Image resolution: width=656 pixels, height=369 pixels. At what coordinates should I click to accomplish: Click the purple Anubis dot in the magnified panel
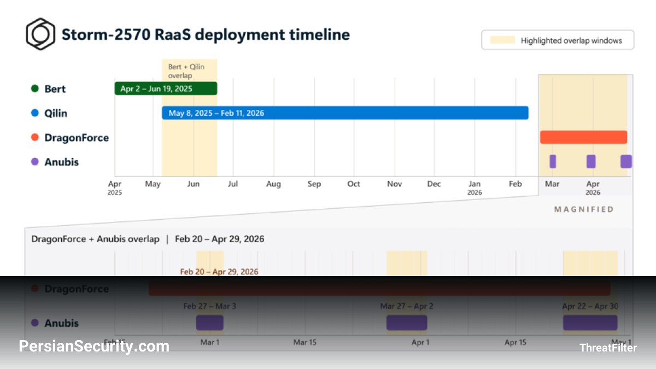coord(35,323)
